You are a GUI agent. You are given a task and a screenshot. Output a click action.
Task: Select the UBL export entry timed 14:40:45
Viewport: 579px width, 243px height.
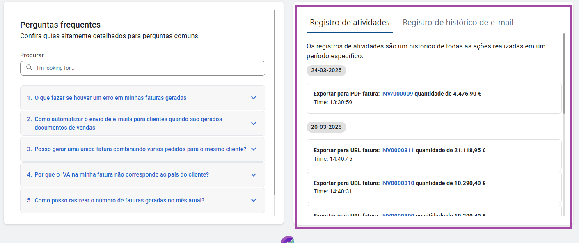(x=434, y=155)
